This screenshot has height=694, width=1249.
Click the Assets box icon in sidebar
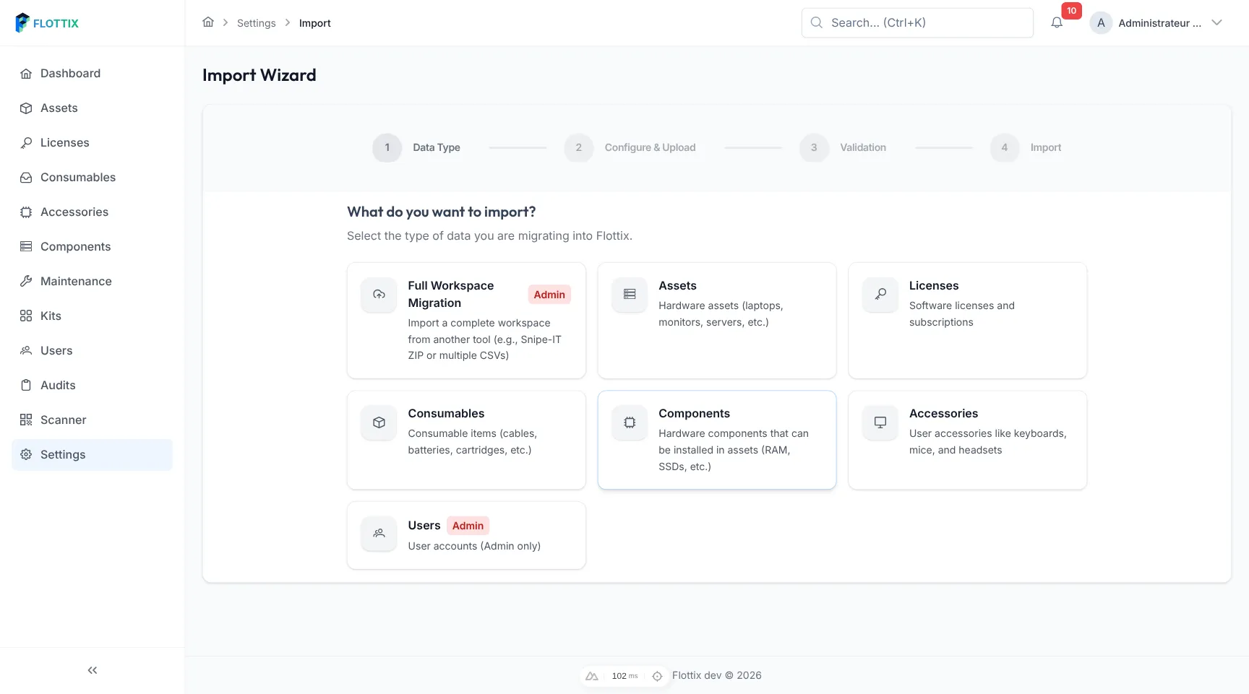[26, 108]
